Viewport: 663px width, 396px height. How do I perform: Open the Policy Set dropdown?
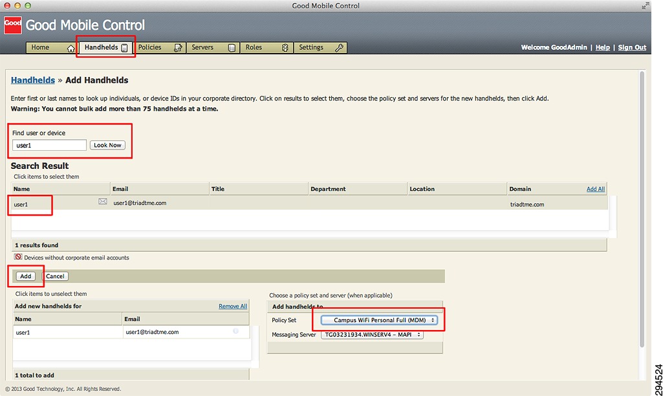click(379, 320)
